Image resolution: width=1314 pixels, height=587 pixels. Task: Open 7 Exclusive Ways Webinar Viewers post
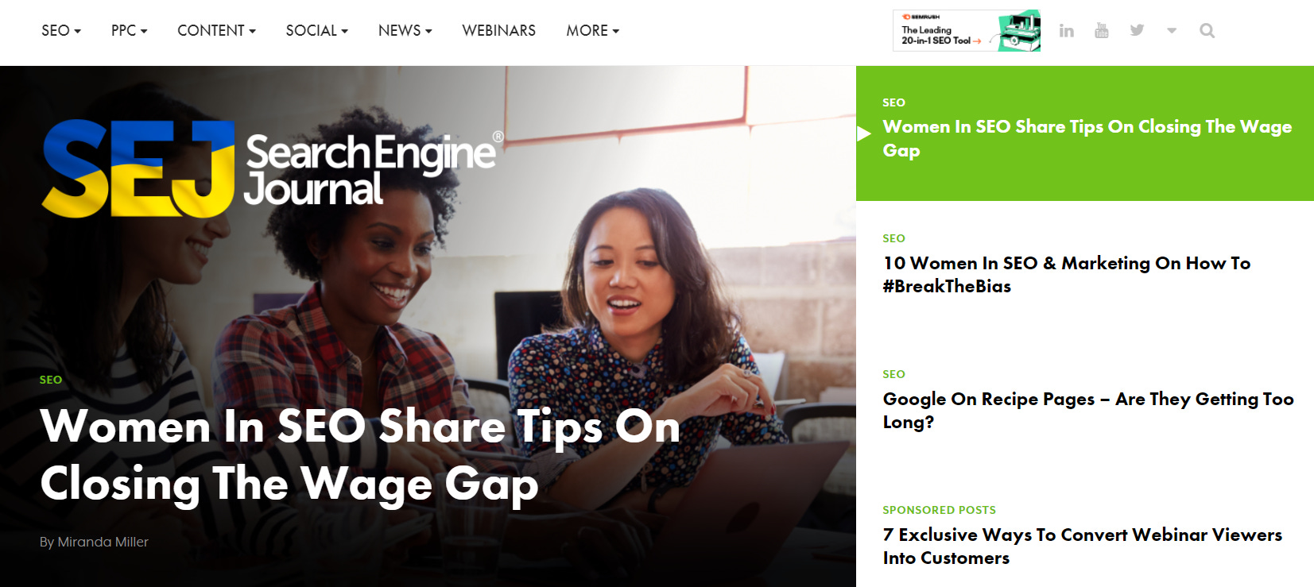(1082, 546)
